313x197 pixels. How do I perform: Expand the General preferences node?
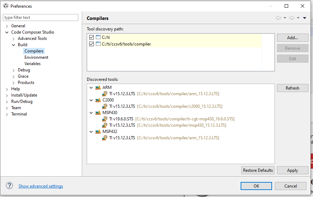tap(7, 26)
